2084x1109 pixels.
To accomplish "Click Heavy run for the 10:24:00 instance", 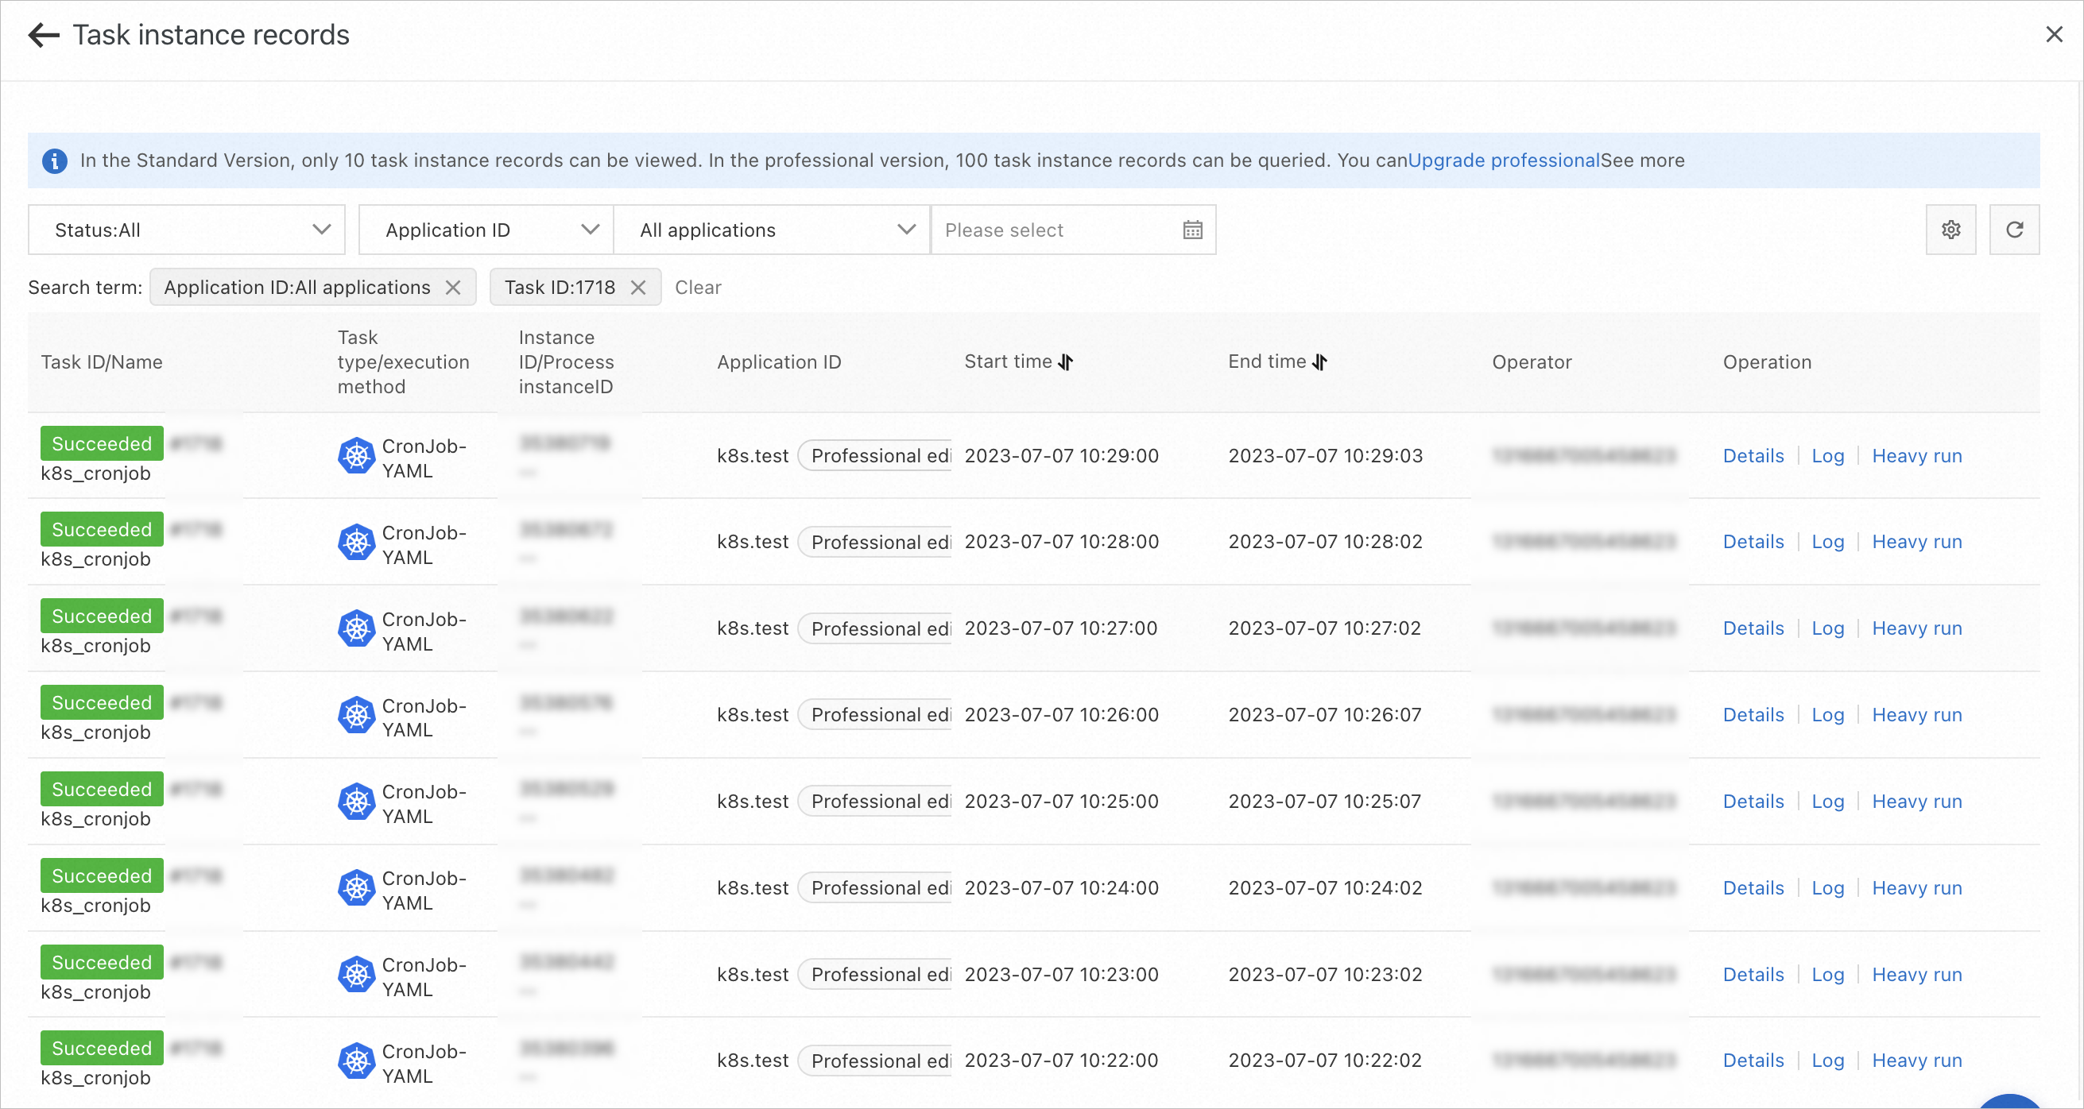I will [x=1916, y=887].
